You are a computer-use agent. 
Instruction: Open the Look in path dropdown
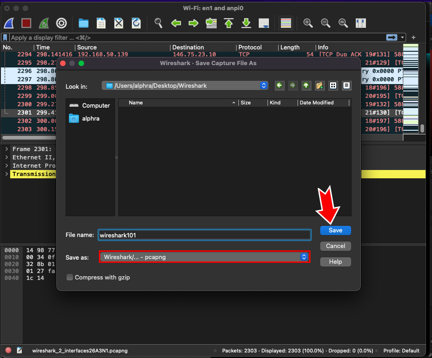pos(185,85)
